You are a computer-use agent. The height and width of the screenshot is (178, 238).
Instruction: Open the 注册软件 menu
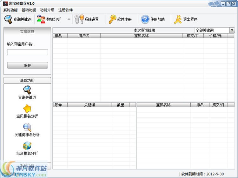click(x=66, y=10)
